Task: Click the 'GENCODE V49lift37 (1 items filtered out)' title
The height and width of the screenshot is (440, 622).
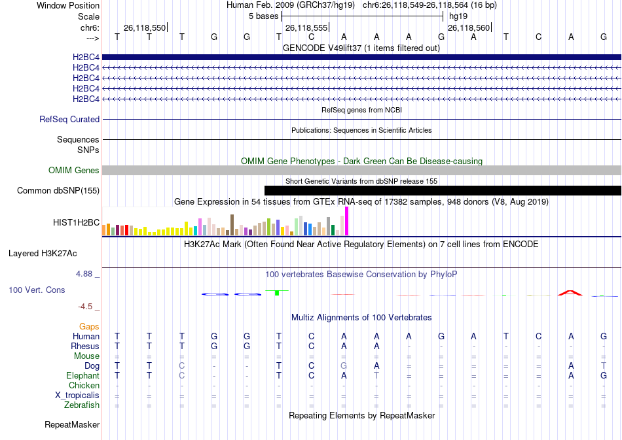Action: [x=361, y=48]
